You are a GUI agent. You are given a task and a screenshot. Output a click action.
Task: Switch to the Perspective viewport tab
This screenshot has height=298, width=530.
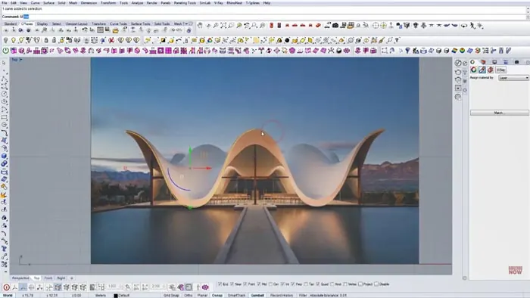(x=20, y=278)
